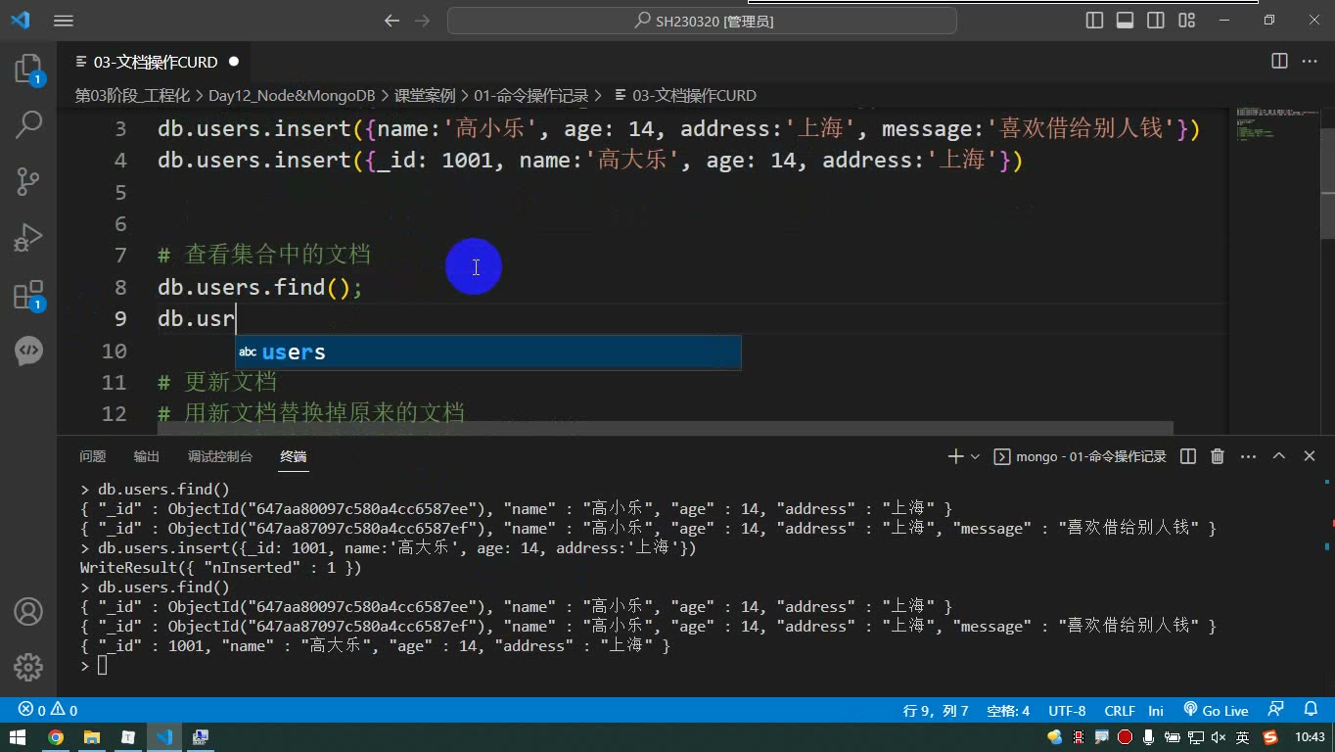
Task: Open the Customize Layout icon
Action: 1186,21
